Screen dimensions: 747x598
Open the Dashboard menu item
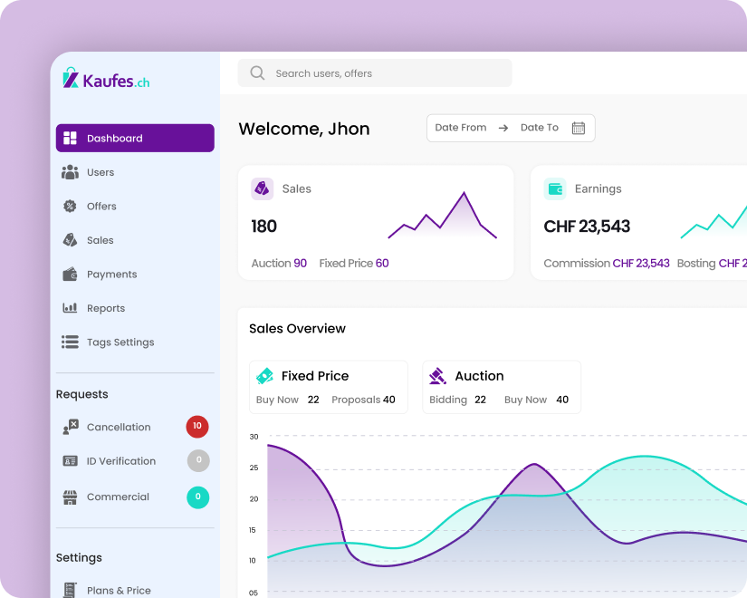[x=135, y=138]
